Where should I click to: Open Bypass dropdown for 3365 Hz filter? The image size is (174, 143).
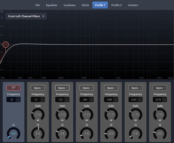136,88
